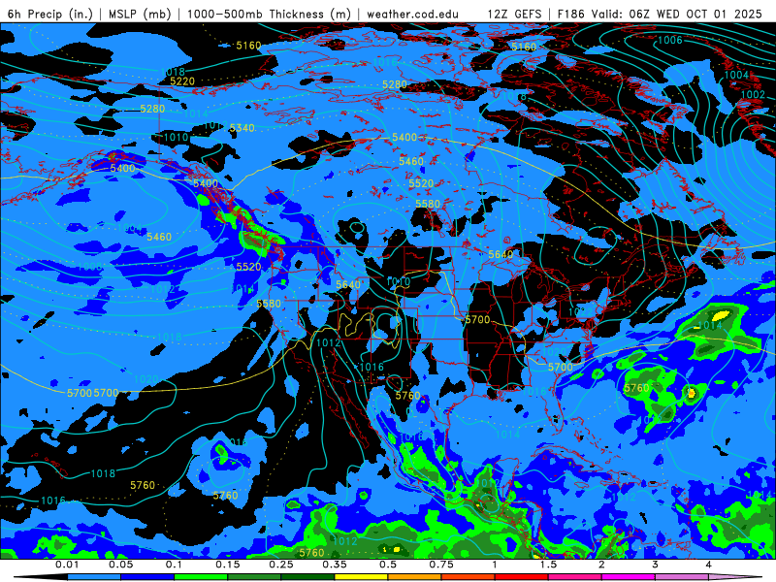The image size is (776, 582).
Task: Click the legend value '2'
Action: [601, 565]
